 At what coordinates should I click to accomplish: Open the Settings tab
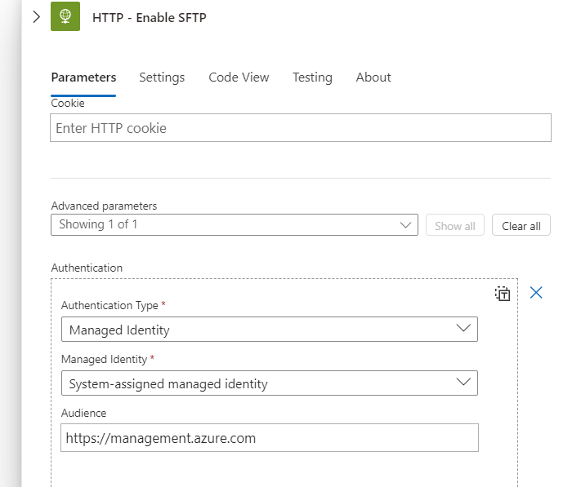pyautogui.click(x=162, y=77)
